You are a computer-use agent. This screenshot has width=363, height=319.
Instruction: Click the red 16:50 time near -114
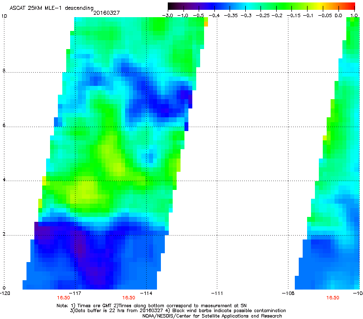(129, 298)
